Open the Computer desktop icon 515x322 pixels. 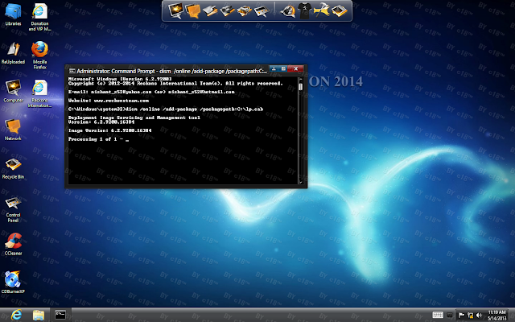coord(13,91)
